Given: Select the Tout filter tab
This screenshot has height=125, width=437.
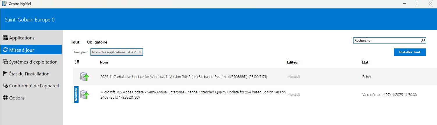Looking at the screenshot, I should (x=75, y=42).
